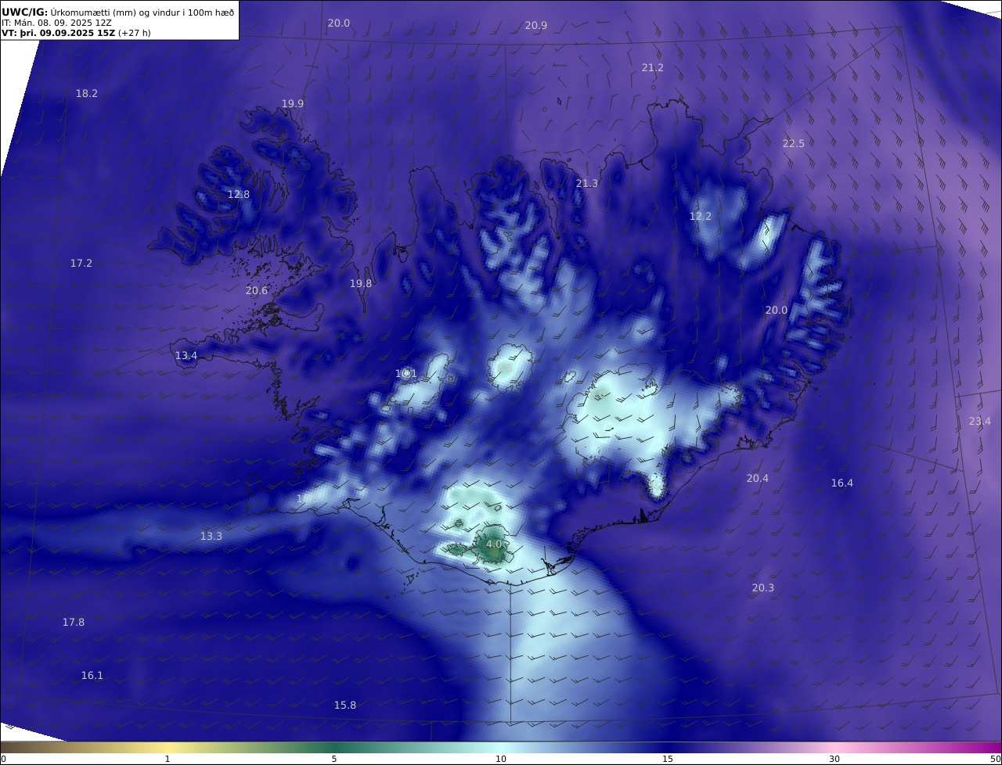Click the 16.1 value label
1002x765 pixels.
92,676
